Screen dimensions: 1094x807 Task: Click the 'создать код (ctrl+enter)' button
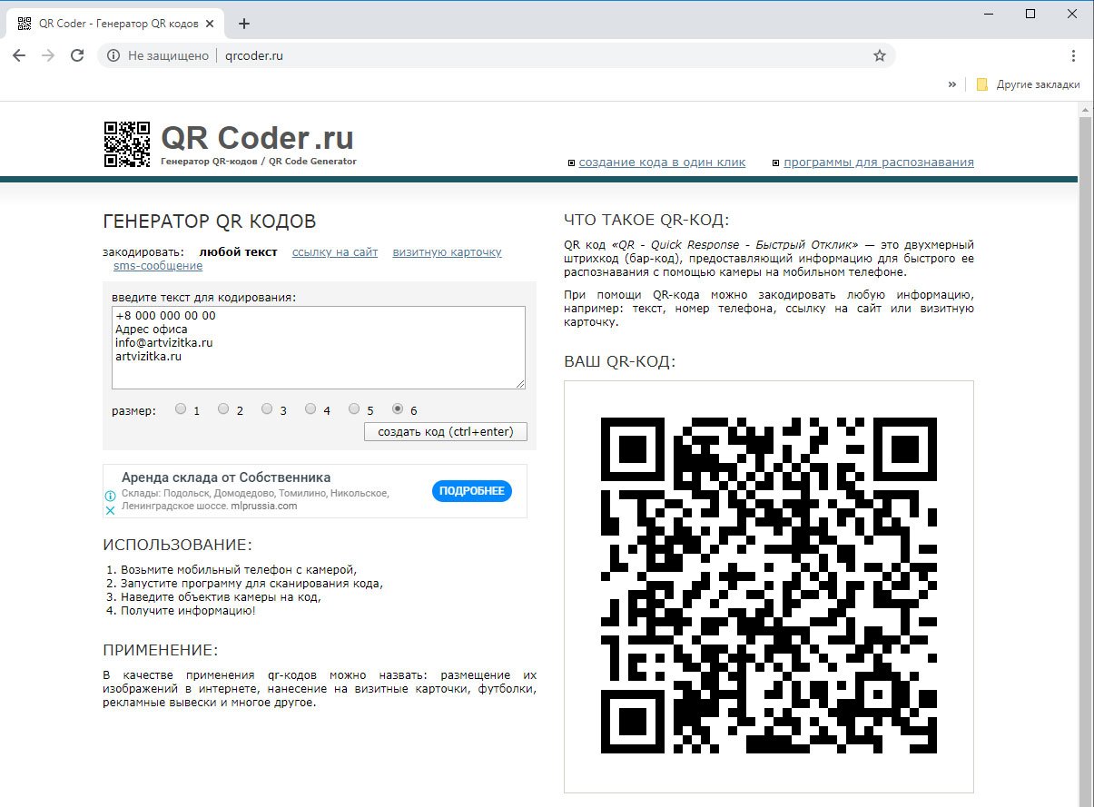click(x=445, y=432)
